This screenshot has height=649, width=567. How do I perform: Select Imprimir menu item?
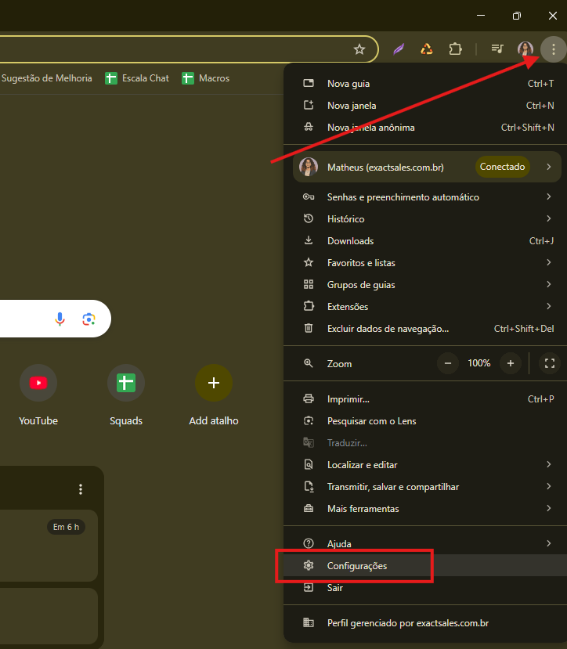(425, 399)
